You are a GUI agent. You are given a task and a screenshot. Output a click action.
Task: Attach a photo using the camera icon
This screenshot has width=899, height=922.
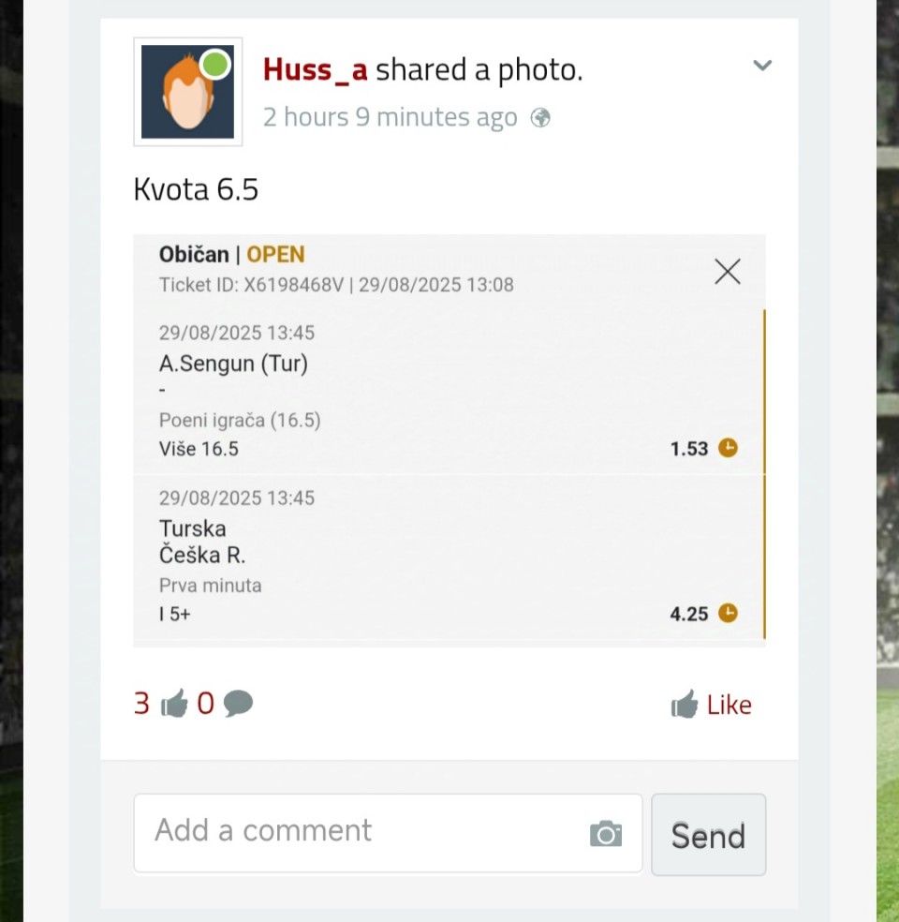coord(606,834)
